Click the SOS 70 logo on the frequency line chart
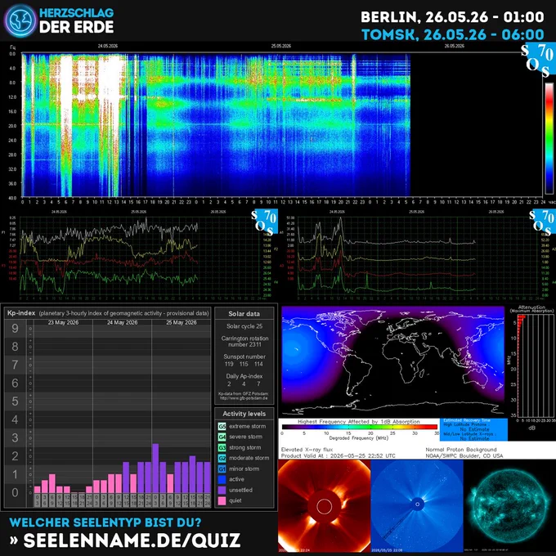The height and width of the screenshot is (556, 556). (263, 222)
